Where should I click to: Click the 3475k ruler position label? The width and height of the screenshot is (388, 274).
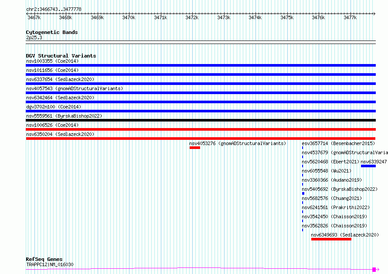point(287,17)
